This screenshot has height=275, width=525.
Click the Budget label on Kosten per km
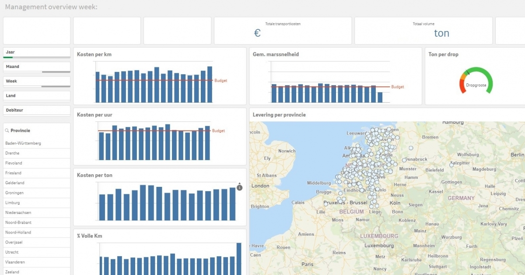[221, 81]
